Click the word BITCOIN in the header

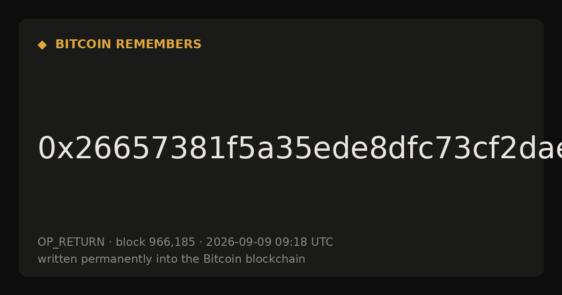(84, 44)
